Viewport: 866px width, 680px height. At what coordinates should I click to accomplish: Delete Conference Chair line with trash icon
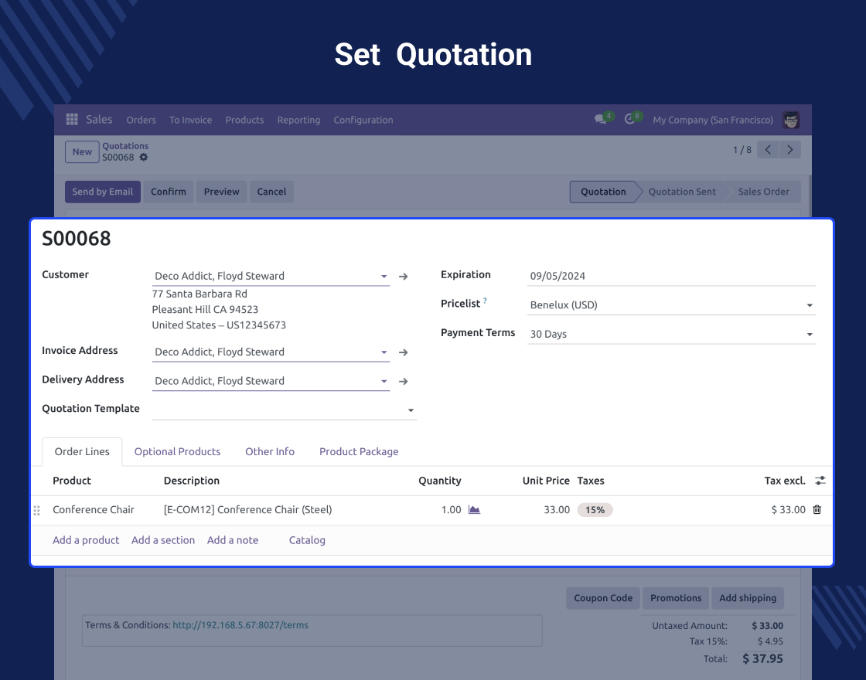(x=817, y=509)
